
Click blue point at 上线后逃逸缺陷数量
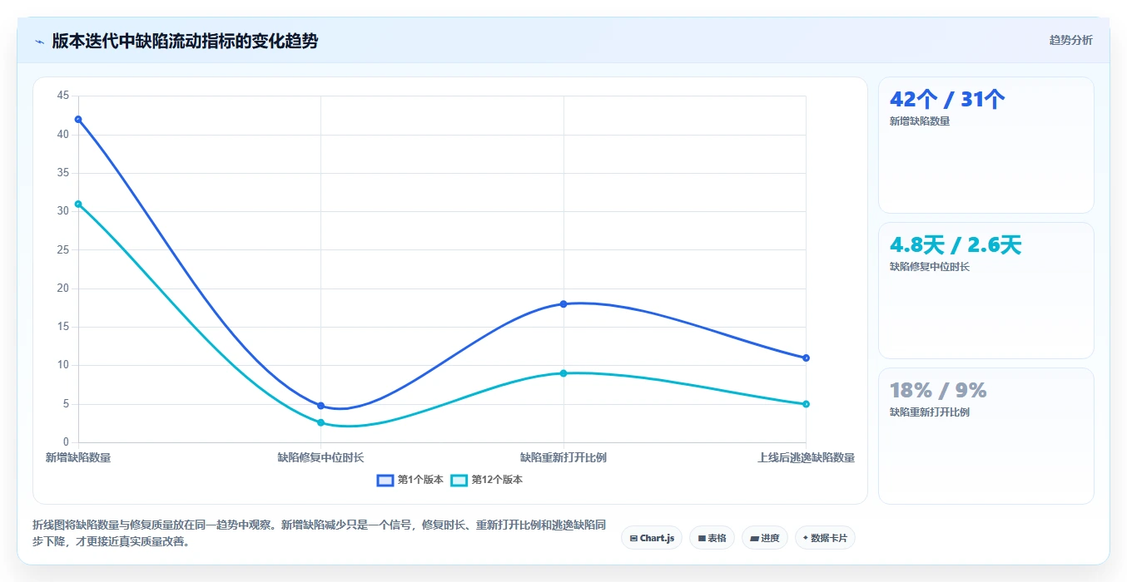[x=806, y=358]
